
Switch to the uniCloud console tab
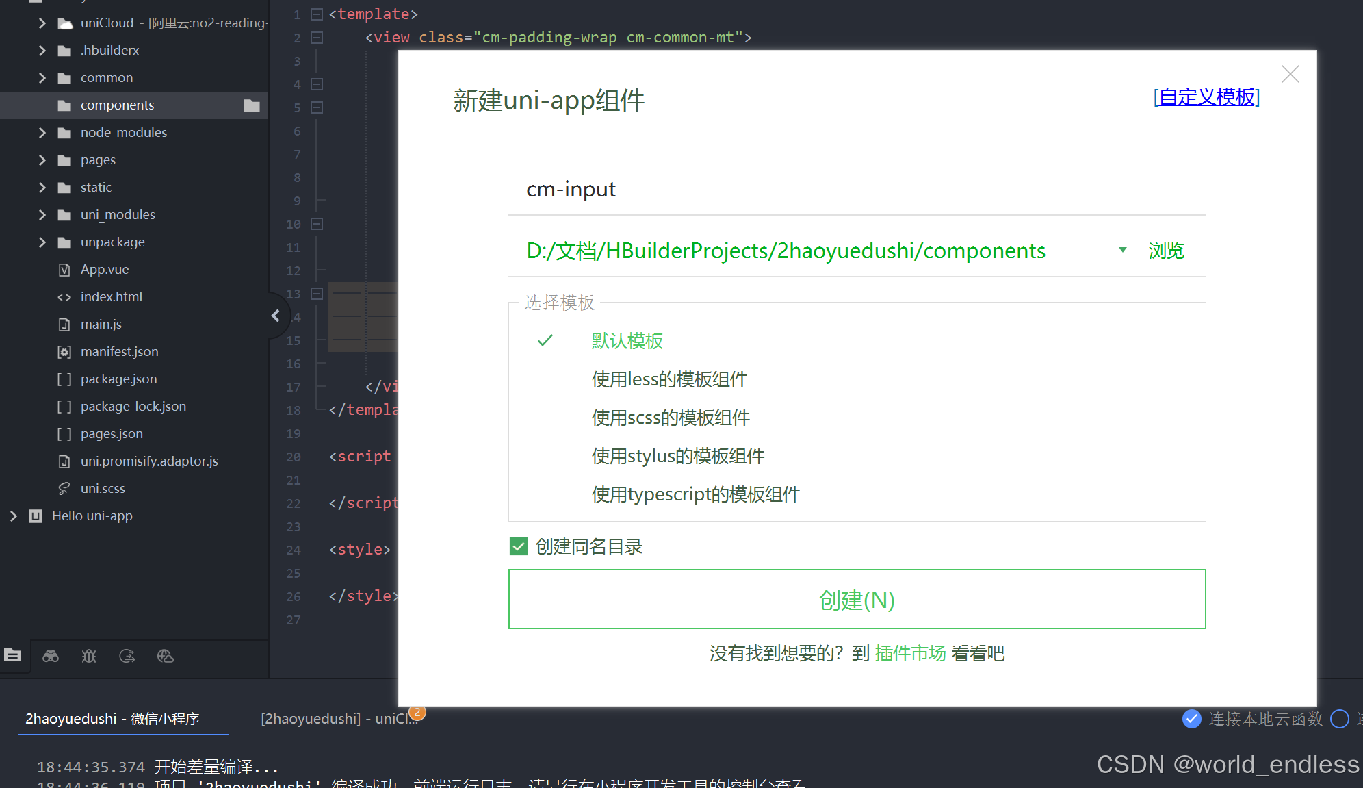339,718
